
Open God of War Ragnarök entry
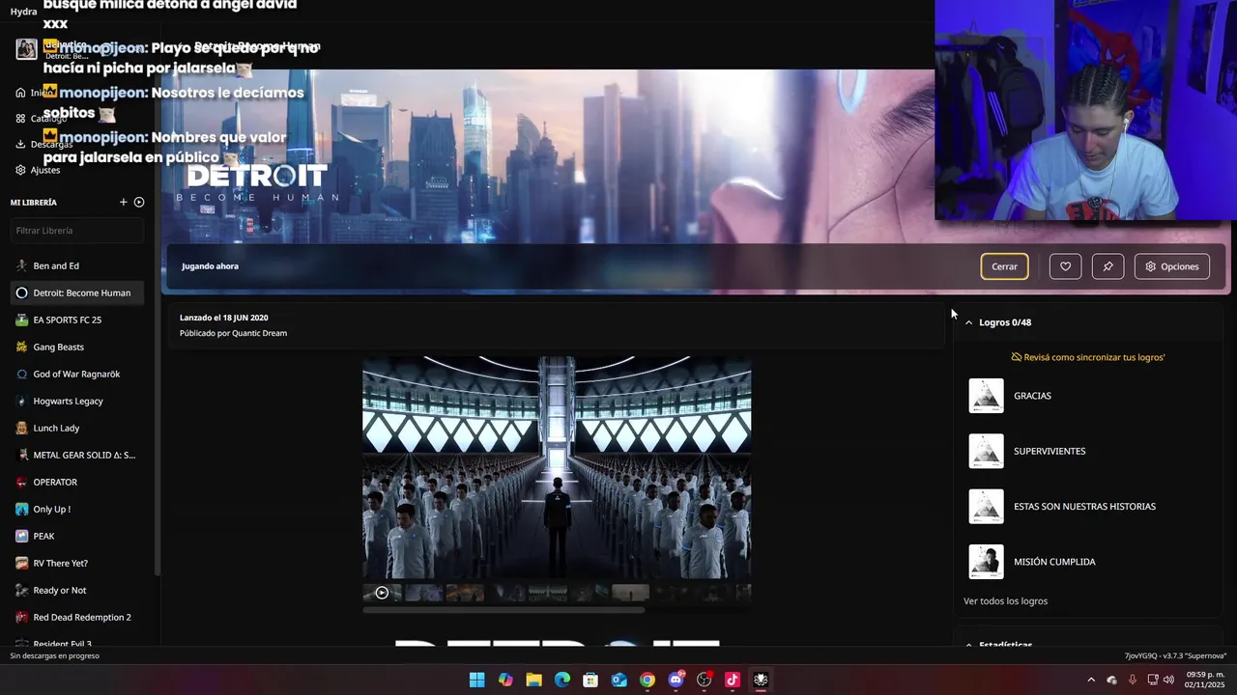[x=77, y=374]
